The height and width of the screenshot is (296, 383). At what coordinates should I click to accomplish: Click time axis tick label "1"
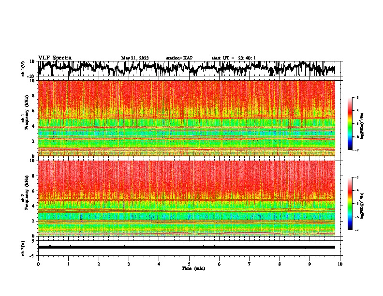point(68,264)
